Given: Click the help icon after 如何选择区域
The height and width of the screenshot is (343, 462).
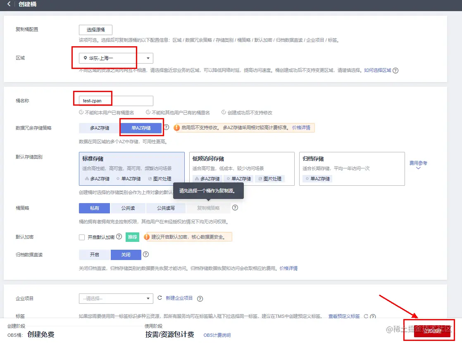Looking at the screenshot, I should pos(395,71).
